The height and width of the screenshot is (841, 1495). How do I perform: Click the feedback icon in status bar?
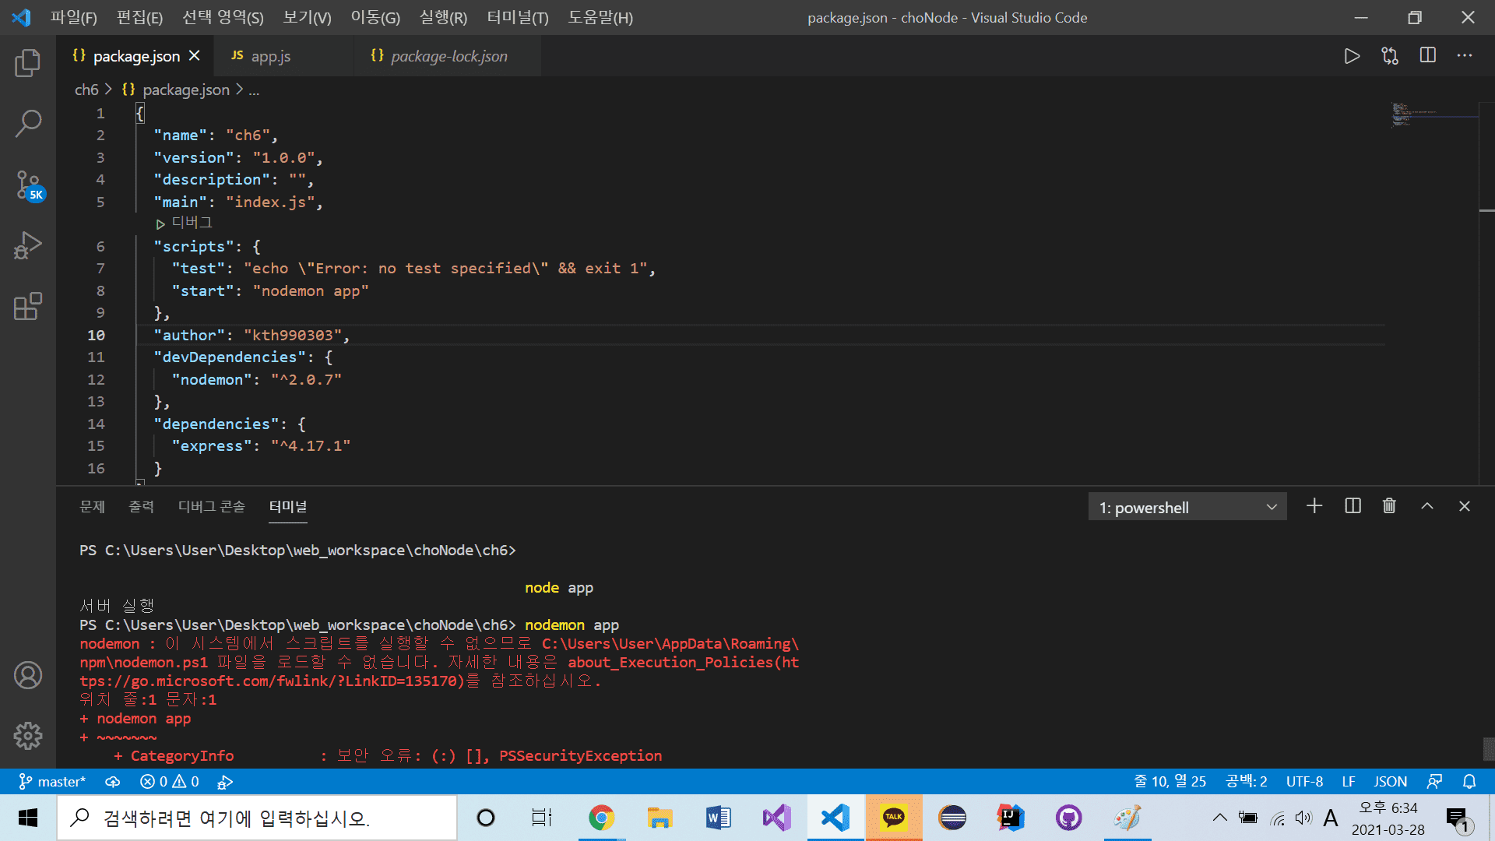1434,781
